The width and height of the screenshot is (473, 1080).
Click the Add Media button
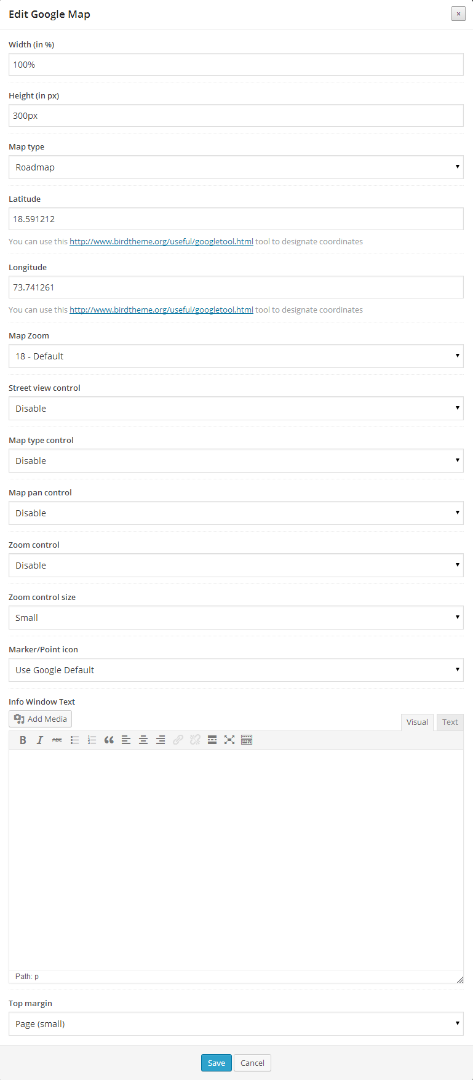(x=41, y=719)
